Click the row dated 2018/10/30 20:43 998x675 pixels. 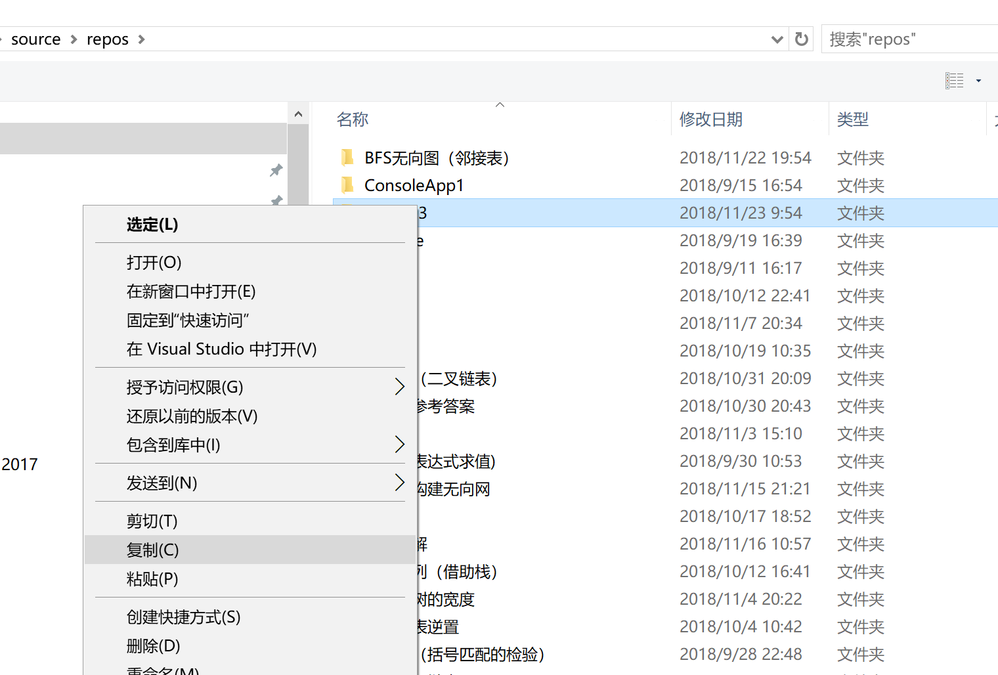707,406
